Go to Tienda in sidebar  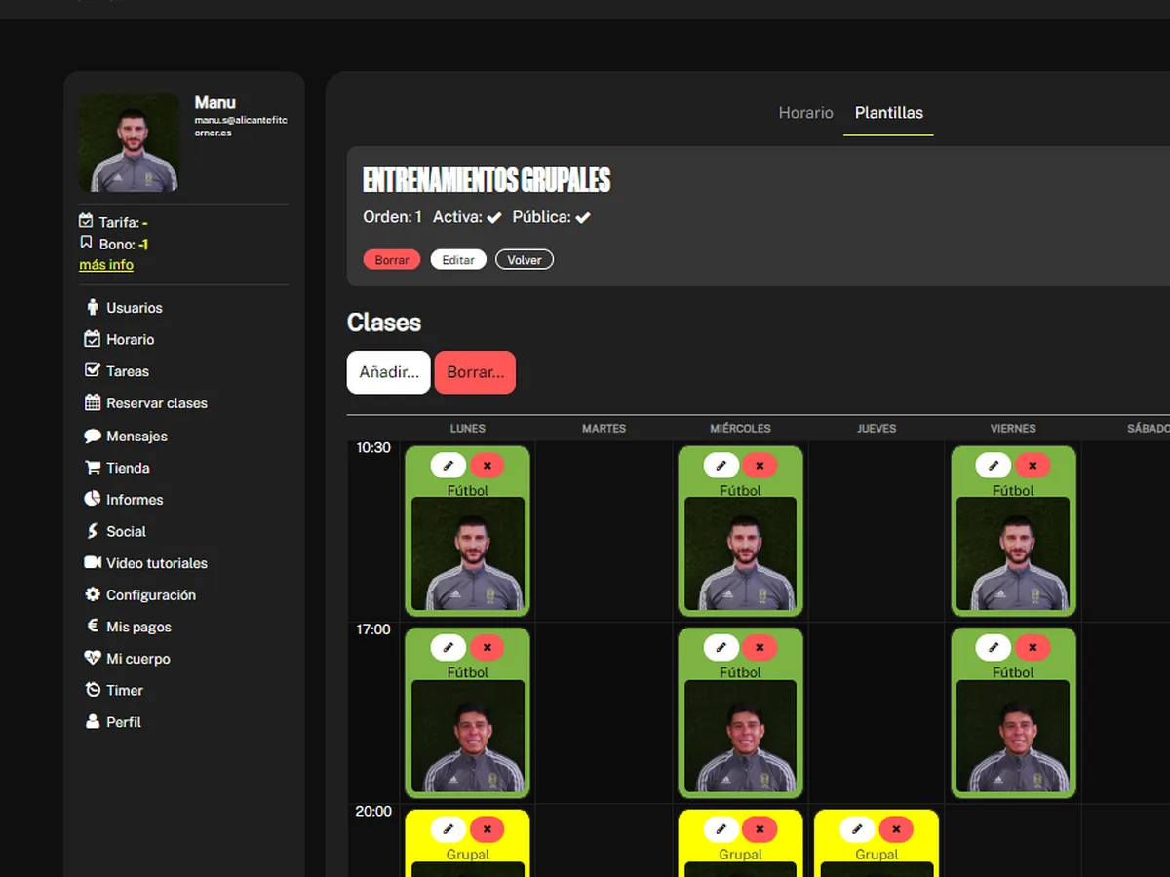(117, 468)
